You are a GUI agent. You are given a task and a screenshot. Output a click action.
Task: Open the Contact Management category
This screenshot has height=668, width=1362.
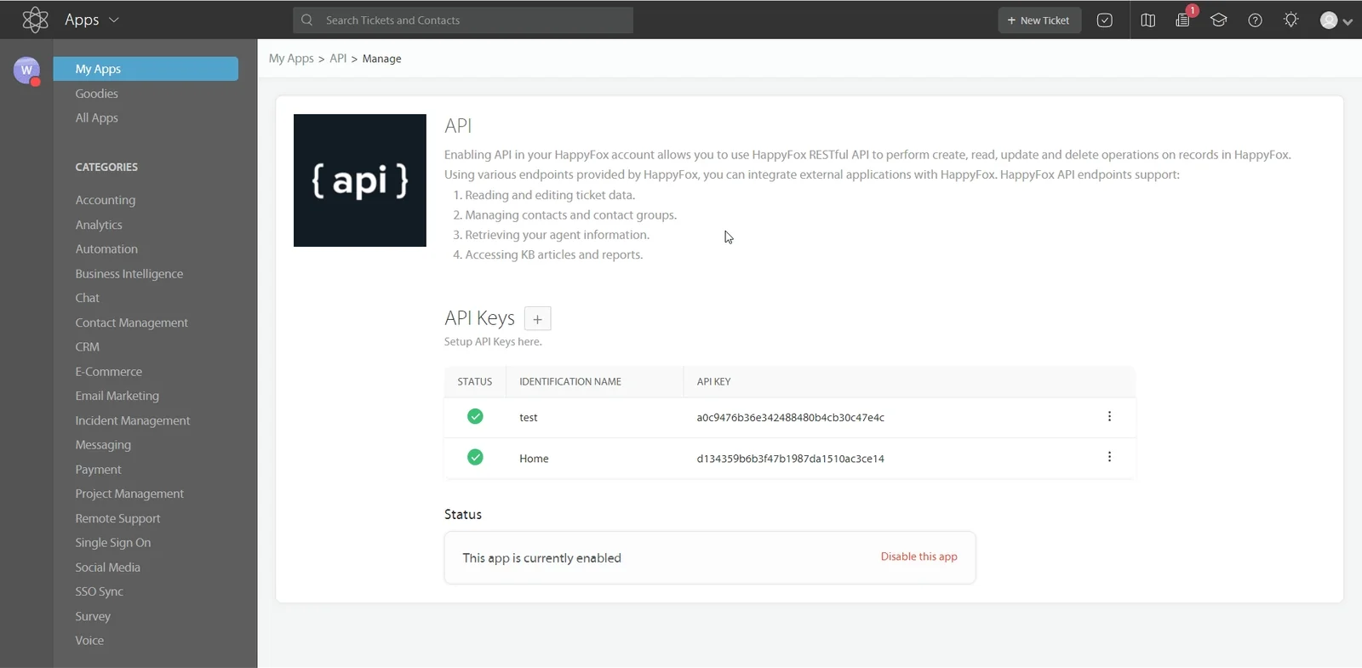click(x=131, y=323)
